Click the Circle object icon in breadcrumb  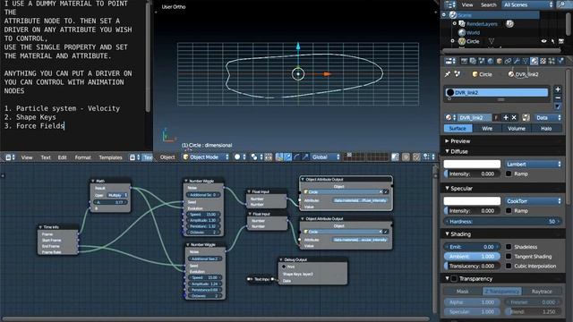pyautogui.click(x=475, y=74)
